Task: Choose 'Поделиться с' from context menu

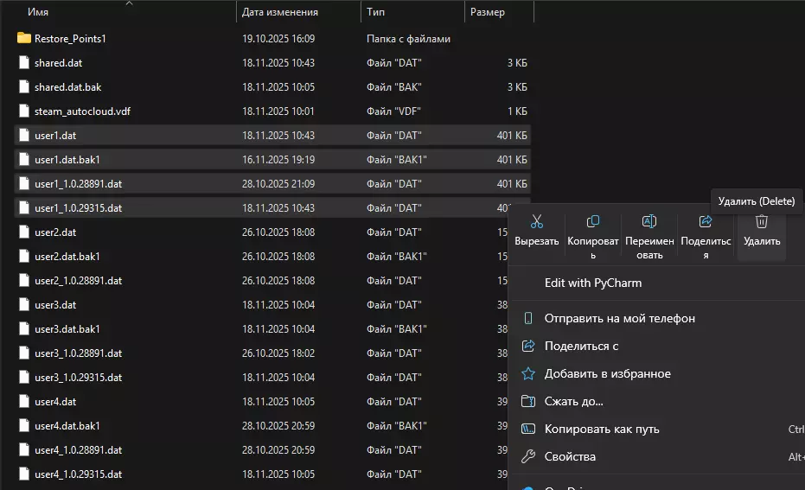Action: pos(581,347)
